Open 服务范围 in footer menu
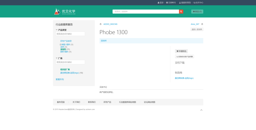The width and height of the screenshot is (256, 130). pyautogui.click(x=61, y=102)
